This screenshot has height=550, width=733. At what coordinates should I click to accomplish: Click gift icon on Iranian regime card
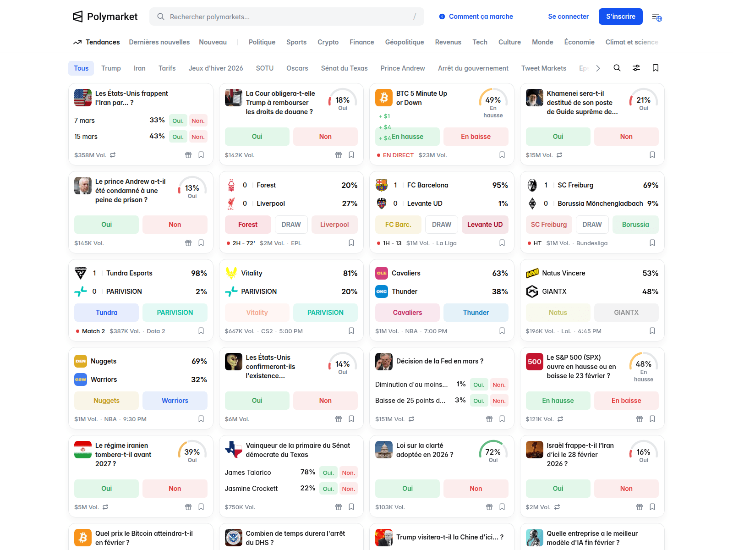pos(188,507)
